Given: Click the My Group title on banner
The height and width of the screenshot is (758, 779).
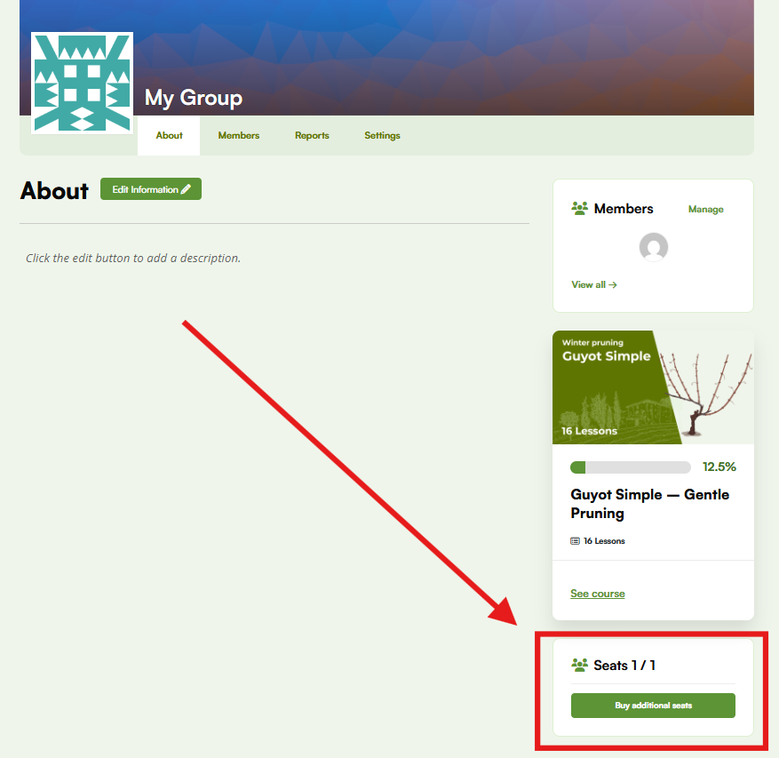Looking at the screenshot, I should click(x=194, y=98).
